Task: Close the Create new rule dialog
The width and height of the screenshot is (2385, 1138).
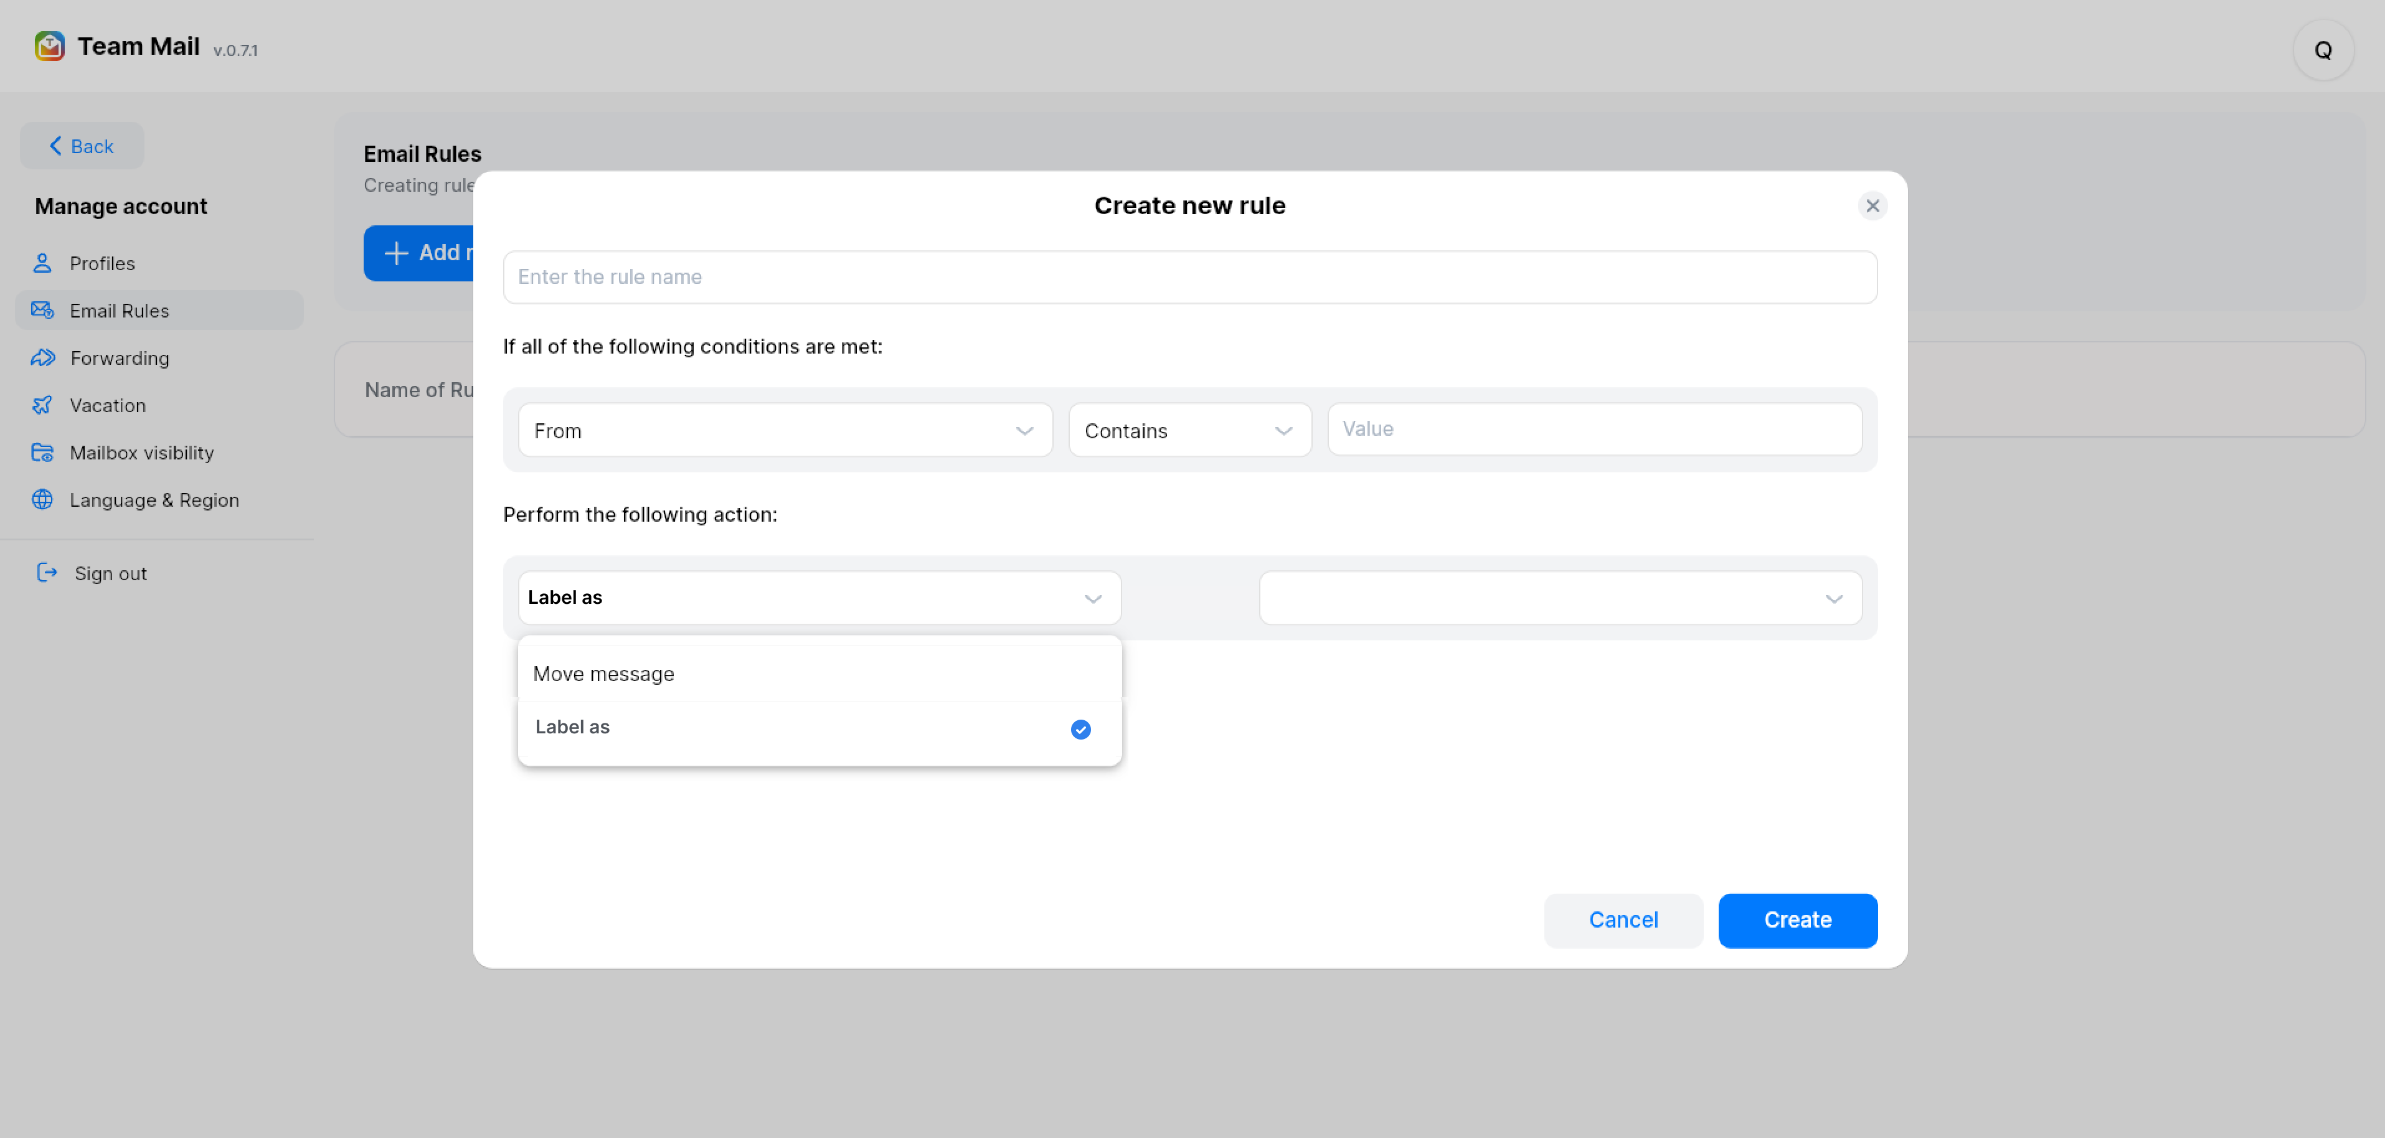Action: [1872, 205]
